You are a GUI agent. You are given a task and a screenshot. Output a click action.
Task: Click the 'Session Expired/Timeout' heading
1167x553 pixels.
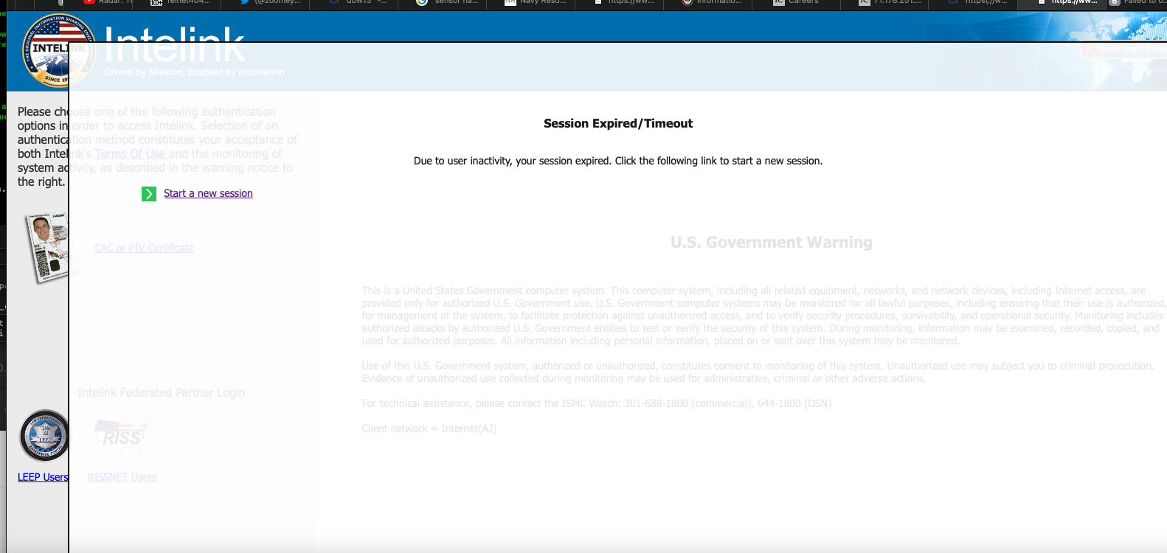618,124
